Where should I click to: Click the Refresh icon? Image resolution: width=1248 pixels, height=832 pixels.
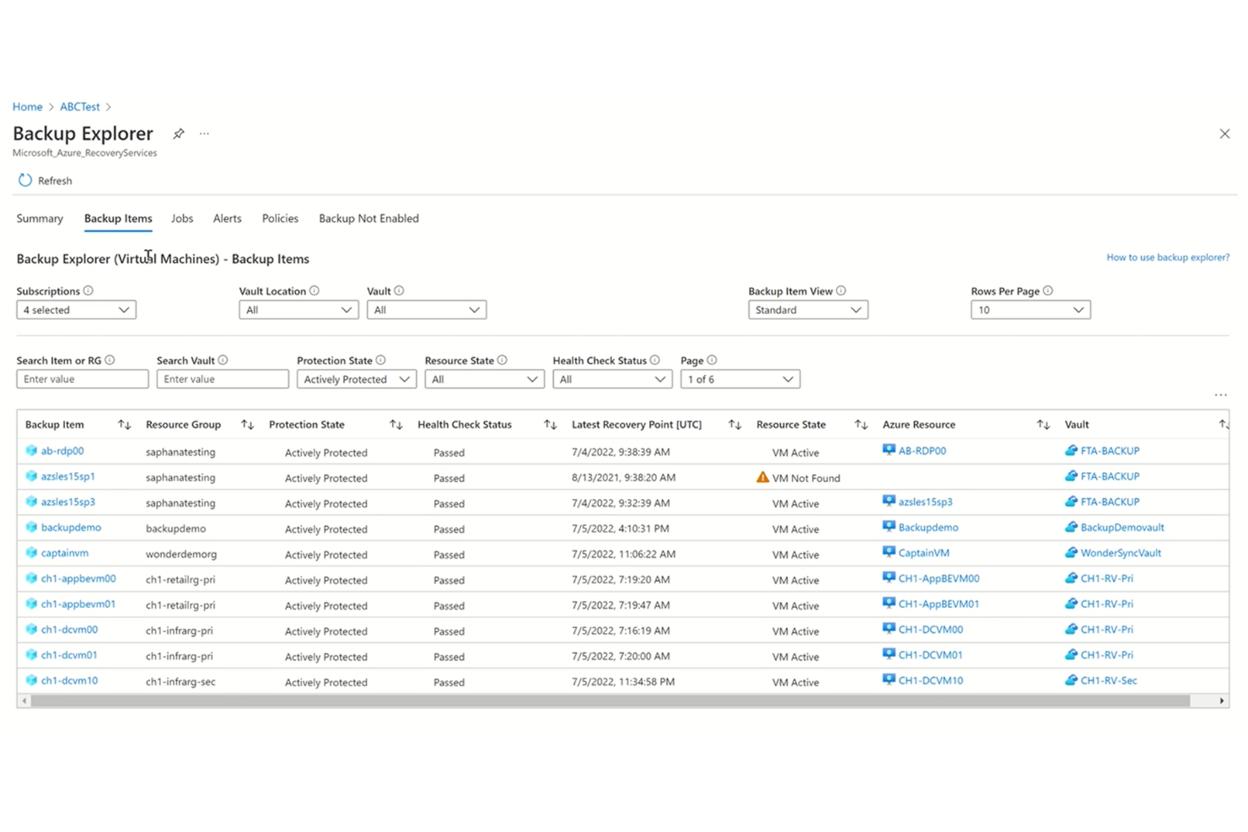[x=24, y=180]
